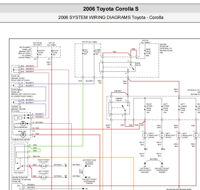The width and height of the screenshot is (200, 190).
Task: Click the LEFT HEADLIGHT (LOW) label
Action: (187, 136)
